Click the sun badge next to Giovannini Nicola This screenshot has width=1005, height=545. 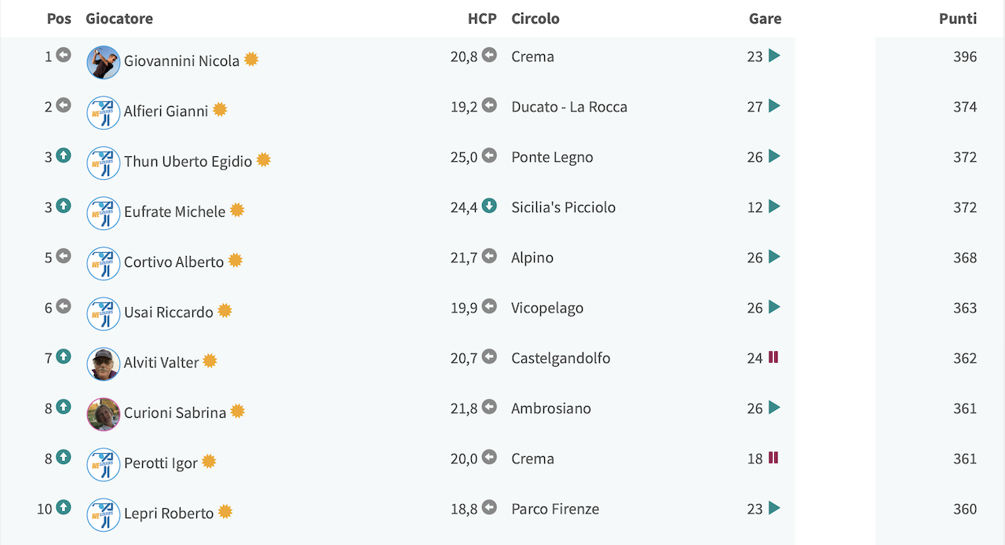pyautogui.click(x=251, y=59)
